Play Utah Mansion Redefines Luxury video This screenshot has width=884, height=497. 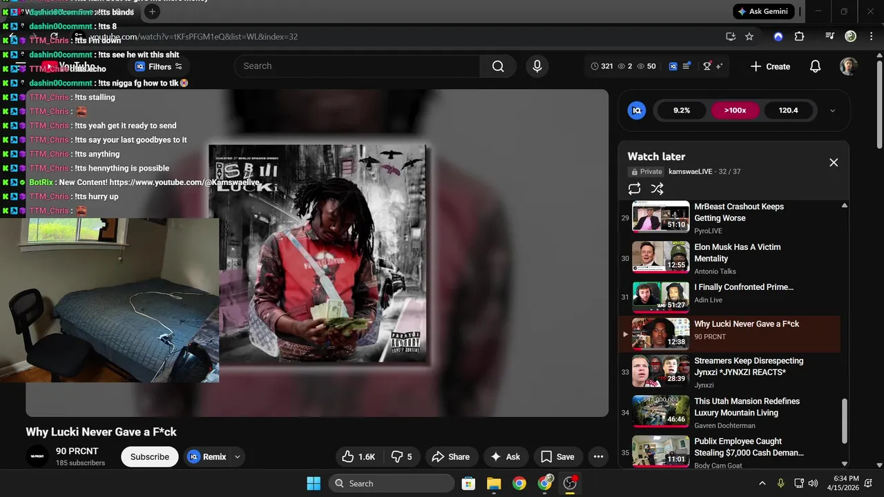[731, 412]
